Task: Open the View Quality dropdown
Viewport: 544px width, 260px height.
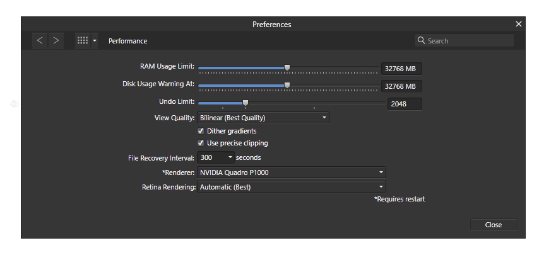Action: pos(263,118)
